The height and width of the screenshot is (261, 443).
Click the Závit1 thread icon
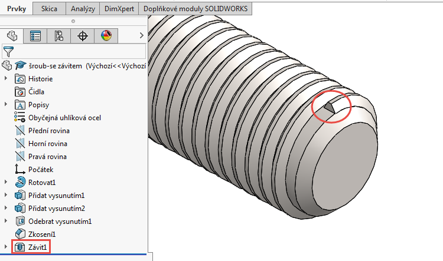point(19,247)
